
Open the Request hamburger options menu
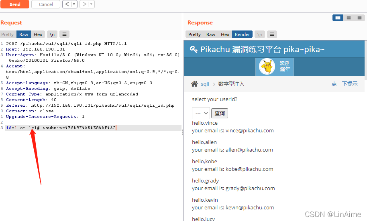pos(64,34)
